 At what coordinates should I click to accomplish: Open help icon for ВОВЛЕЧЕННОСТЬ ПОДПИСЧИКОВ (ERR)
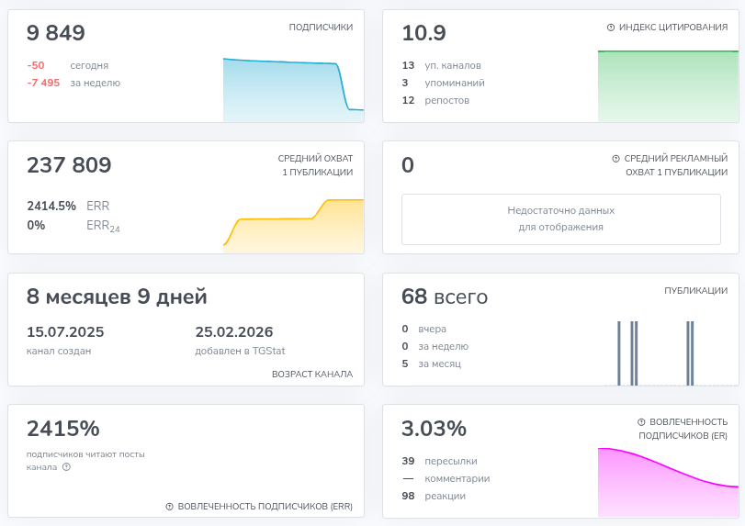tap(169, 507)
